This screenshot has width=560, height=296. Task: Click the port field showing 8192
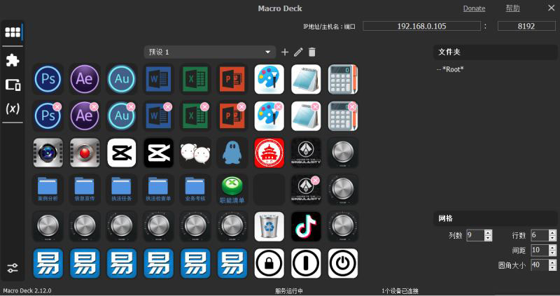point(526,27)
